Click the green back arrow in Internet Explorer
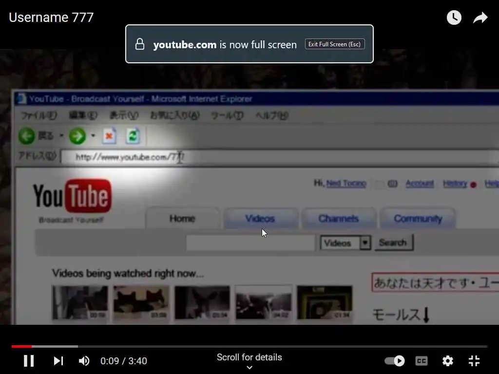This screenshot has height=374, width=499. [x=26, y=136]
